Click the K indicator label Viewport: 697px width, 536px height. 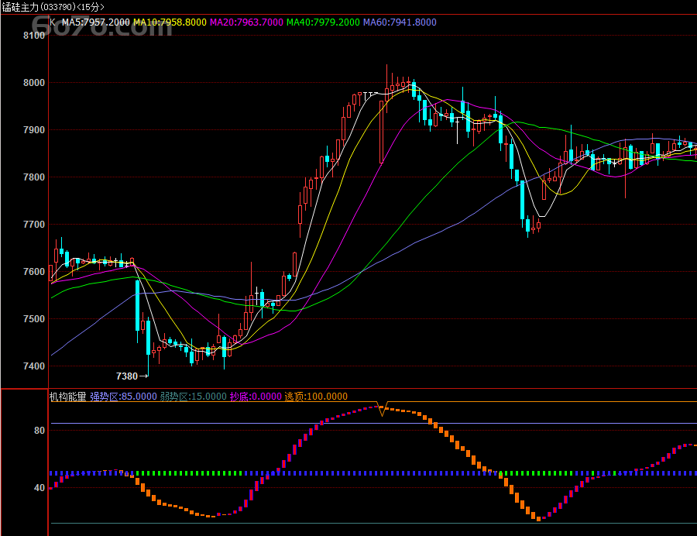point(53,22)
